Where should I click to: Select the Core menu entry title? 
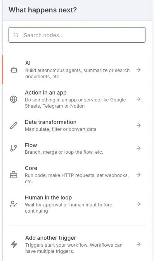point(31,168)
